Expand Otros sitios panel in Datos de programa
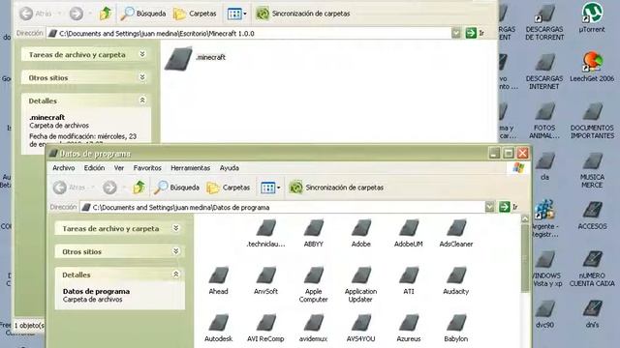 [176, 251]
